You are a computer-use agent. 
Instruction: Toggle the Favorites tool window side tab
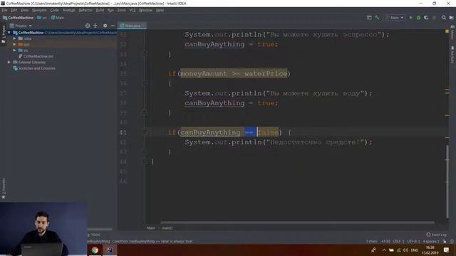[x=4, y=188]
